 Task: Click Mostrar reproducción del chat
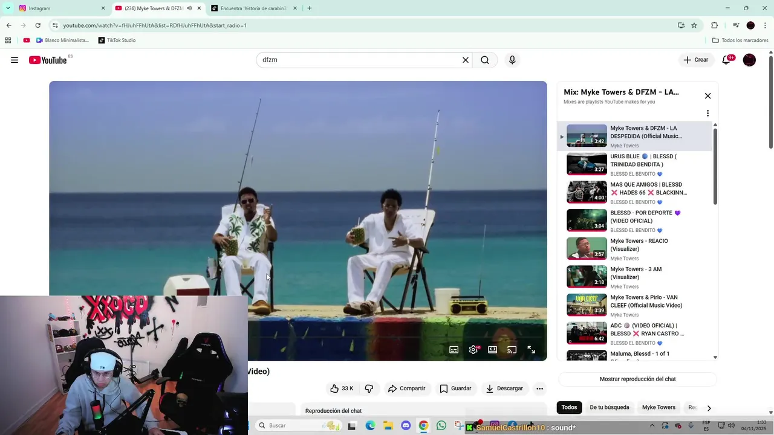(637, 379)
